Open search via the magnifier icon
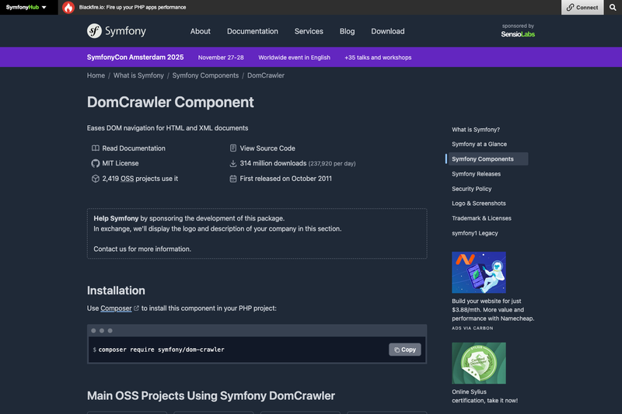Viewport: 622px width, 414px height. click(613, 8)
